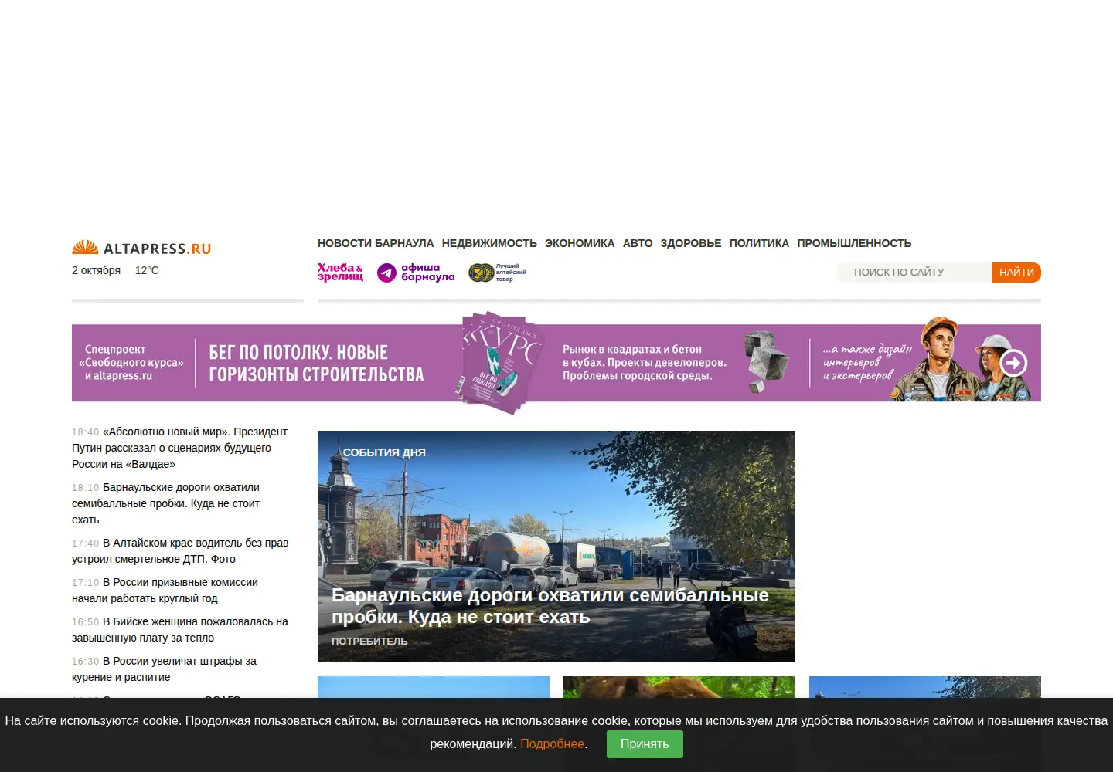Open the Хлеба & зрелищ logo

pos(340,273)
